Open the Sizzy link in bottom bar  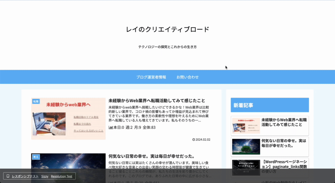pyautogui.click(x=45, y=176)
